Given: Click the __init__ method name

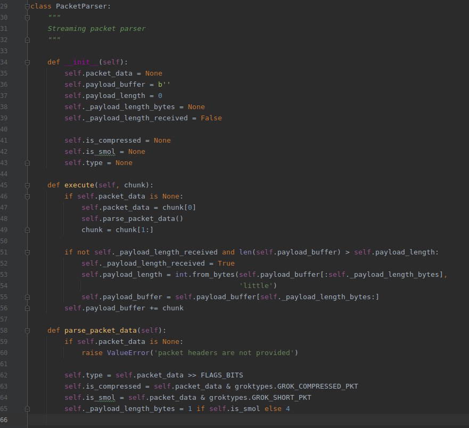Looking at the screenshot, I should 81,62.
